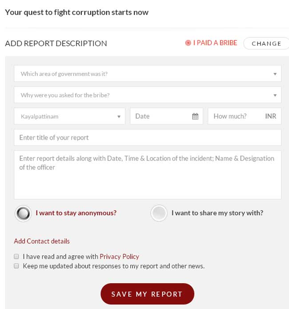Click the INR currency label

(x=270, y=116)
